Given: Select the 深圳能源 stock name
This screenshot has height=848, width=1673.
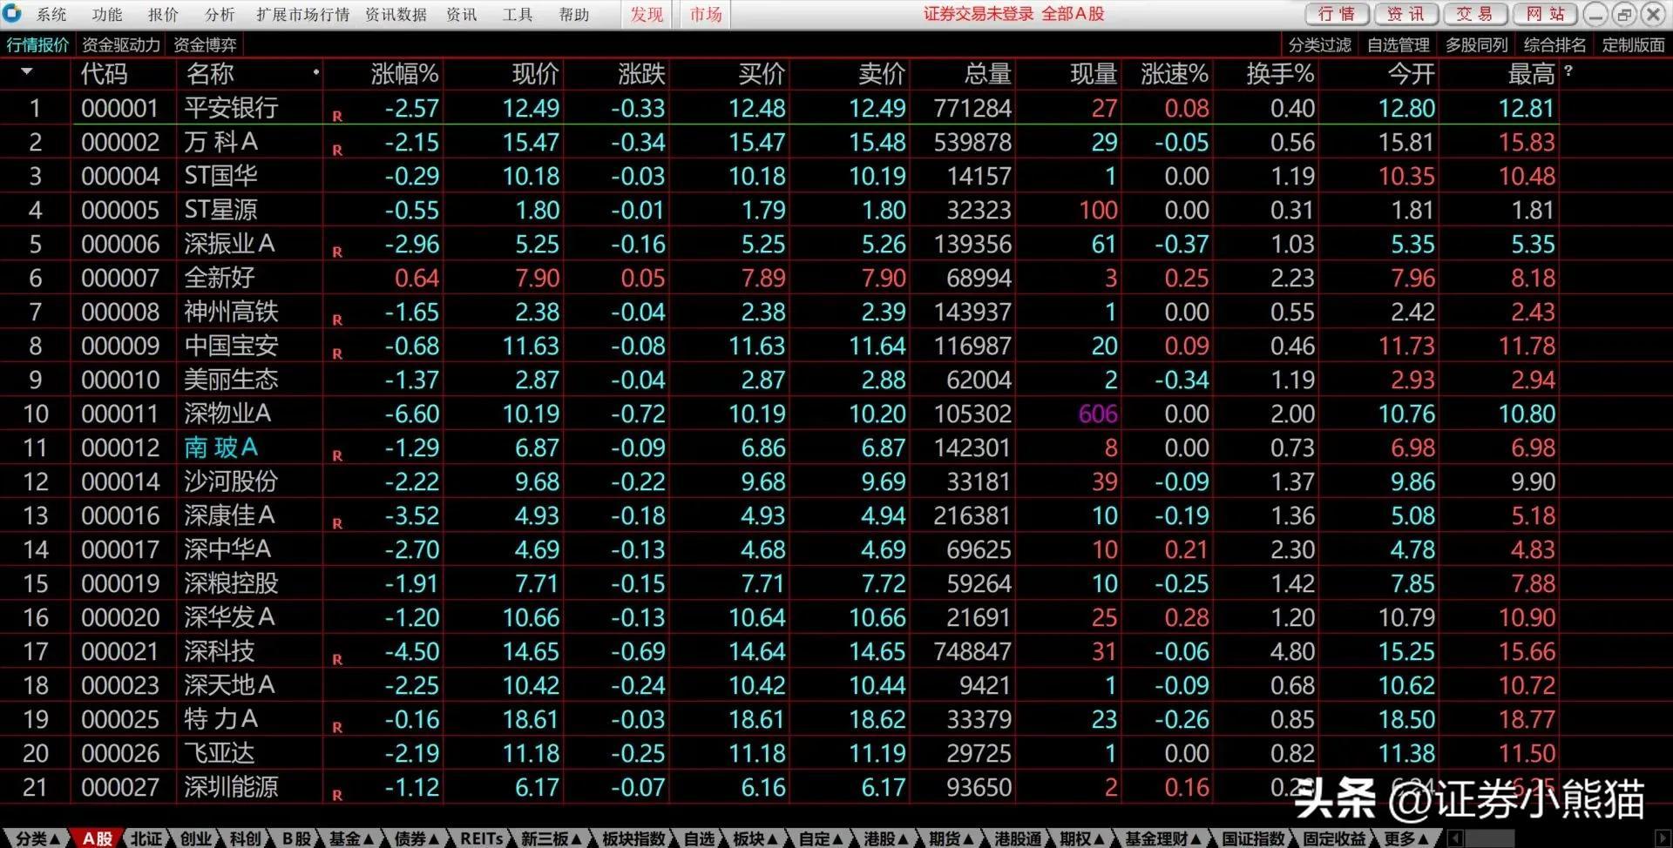Looking at the screenshot, I should pos(231,787).
